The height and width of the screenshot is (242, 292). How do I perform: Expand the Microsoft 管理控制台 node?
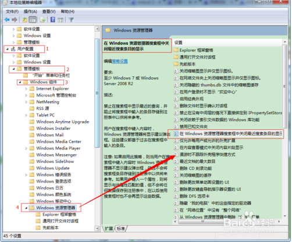pos(26,95)
